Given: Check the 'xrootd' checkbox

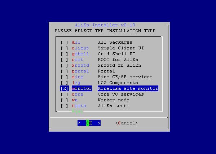Looking at the screenshot, I should coord(65,66).
